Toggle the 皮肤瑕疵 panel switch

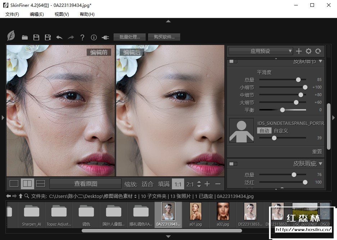click(x=233, y=164)
